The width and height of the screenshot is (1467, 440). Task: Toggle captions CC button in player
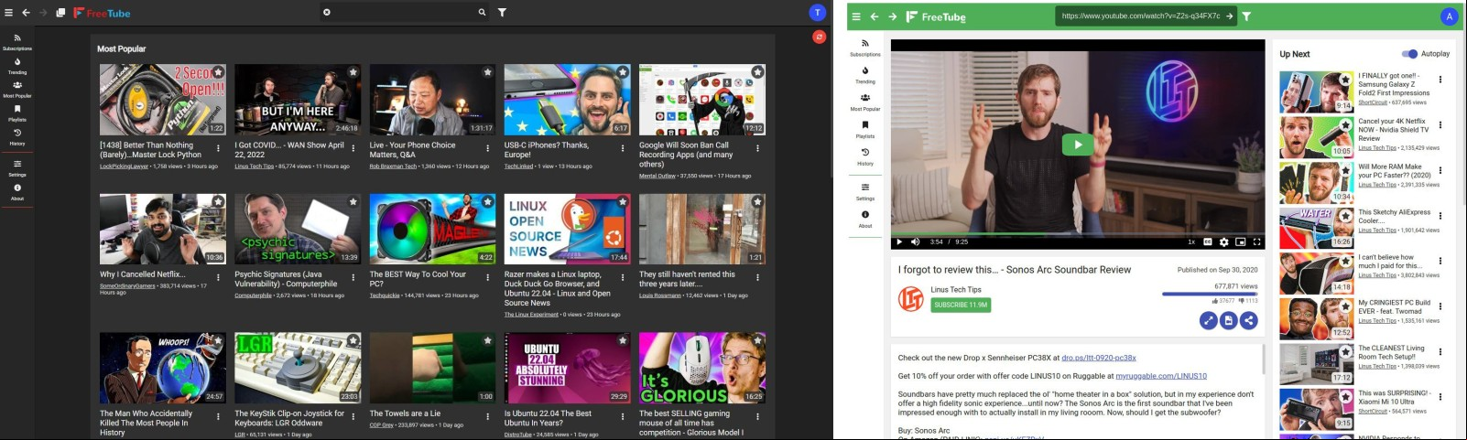pyautogui.click(x=1208, y=242)
